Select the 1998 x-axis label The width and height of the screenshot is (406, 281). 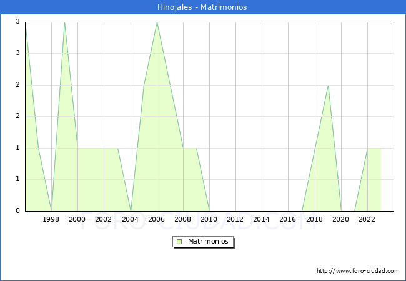[x=51, y=219]
